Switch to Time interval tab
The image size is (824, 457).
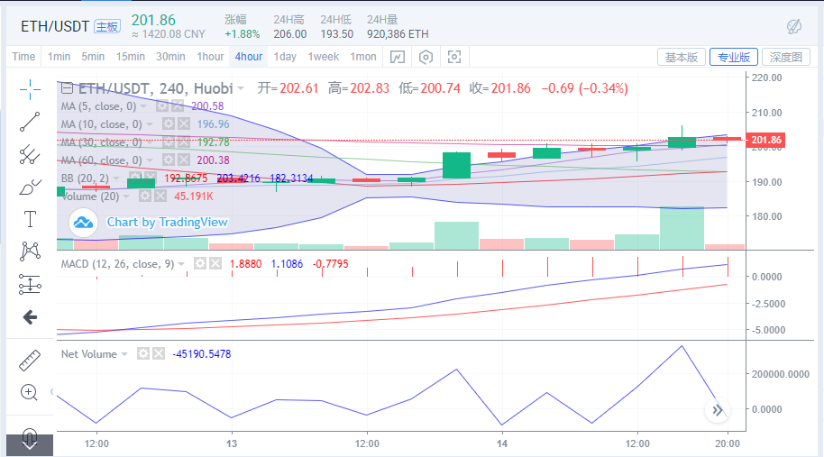coord(23,57)
